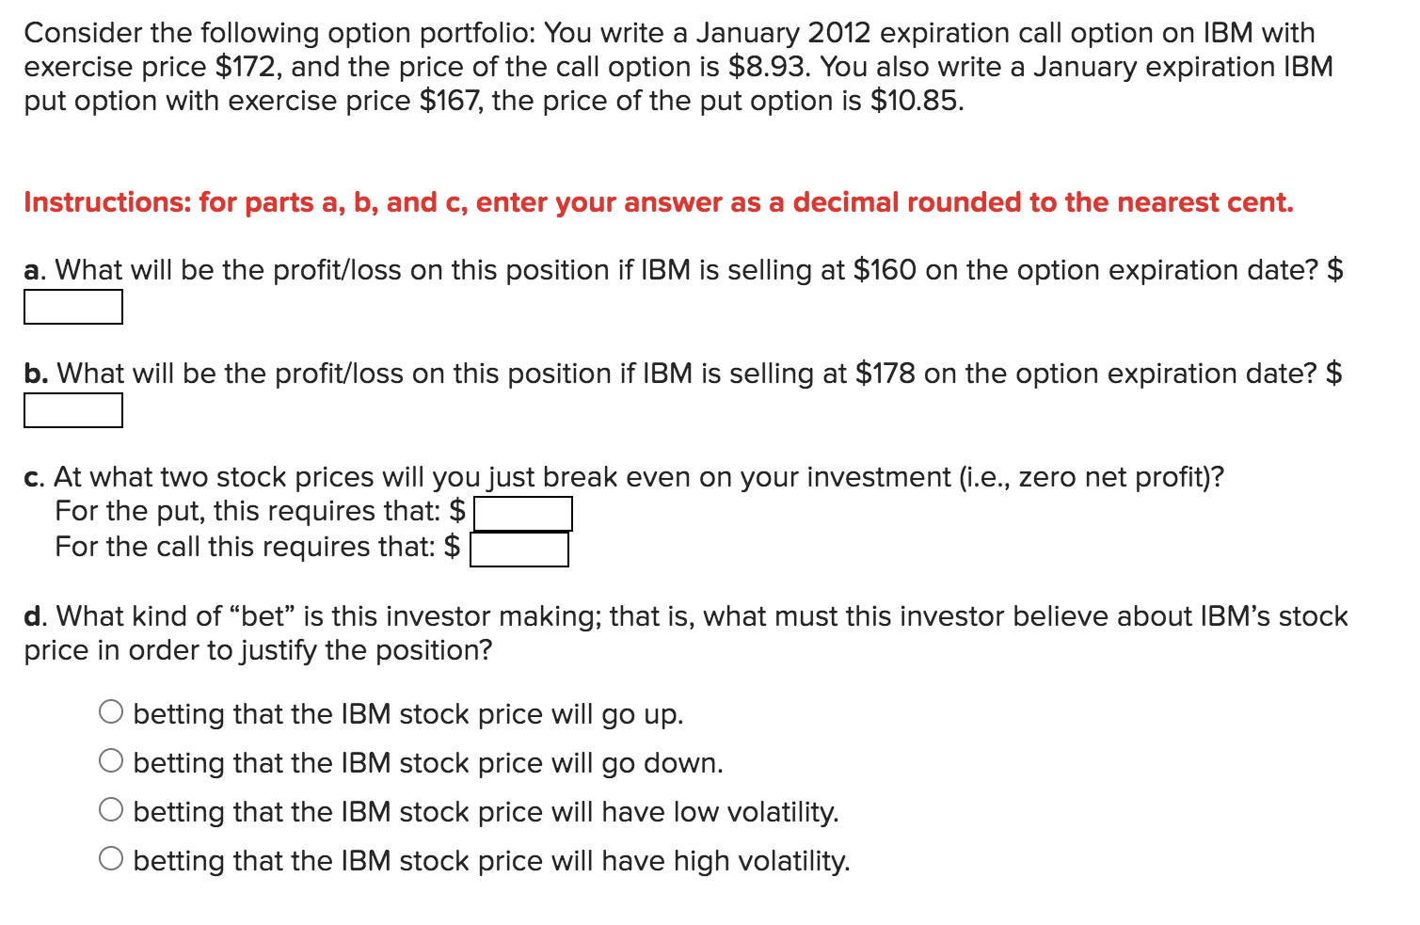Choose betting on low volatility option
Viewport: 1420px width, 925px height.
pyautogui.click(x=487, y=811)
